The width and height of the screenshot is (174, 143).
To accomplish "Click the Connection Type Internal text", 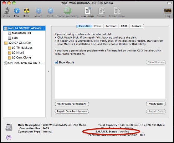I will pos(35,131).
